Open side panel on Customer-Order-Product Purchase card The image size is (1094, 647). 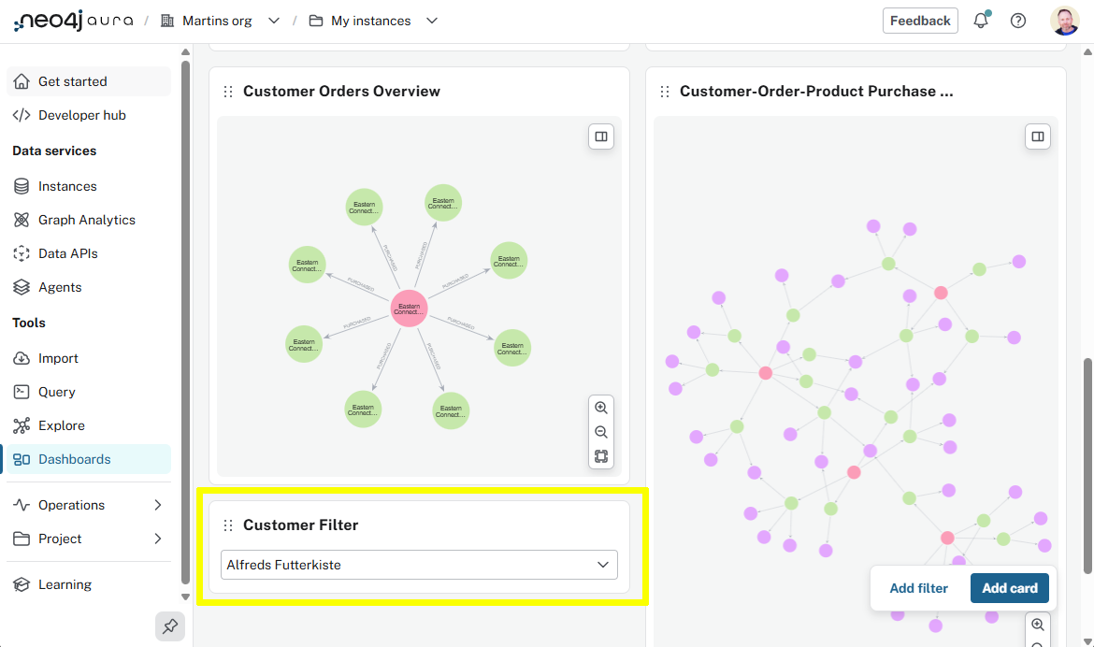click(x=1038, y=136)
